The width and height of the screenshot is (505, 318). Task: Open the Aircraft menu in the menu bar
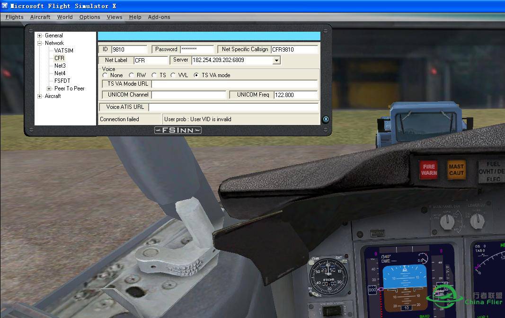tap(40, 17)
